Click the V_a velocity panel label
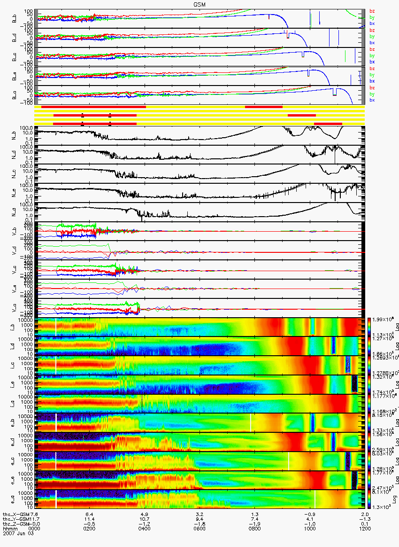 pos(15,308)
